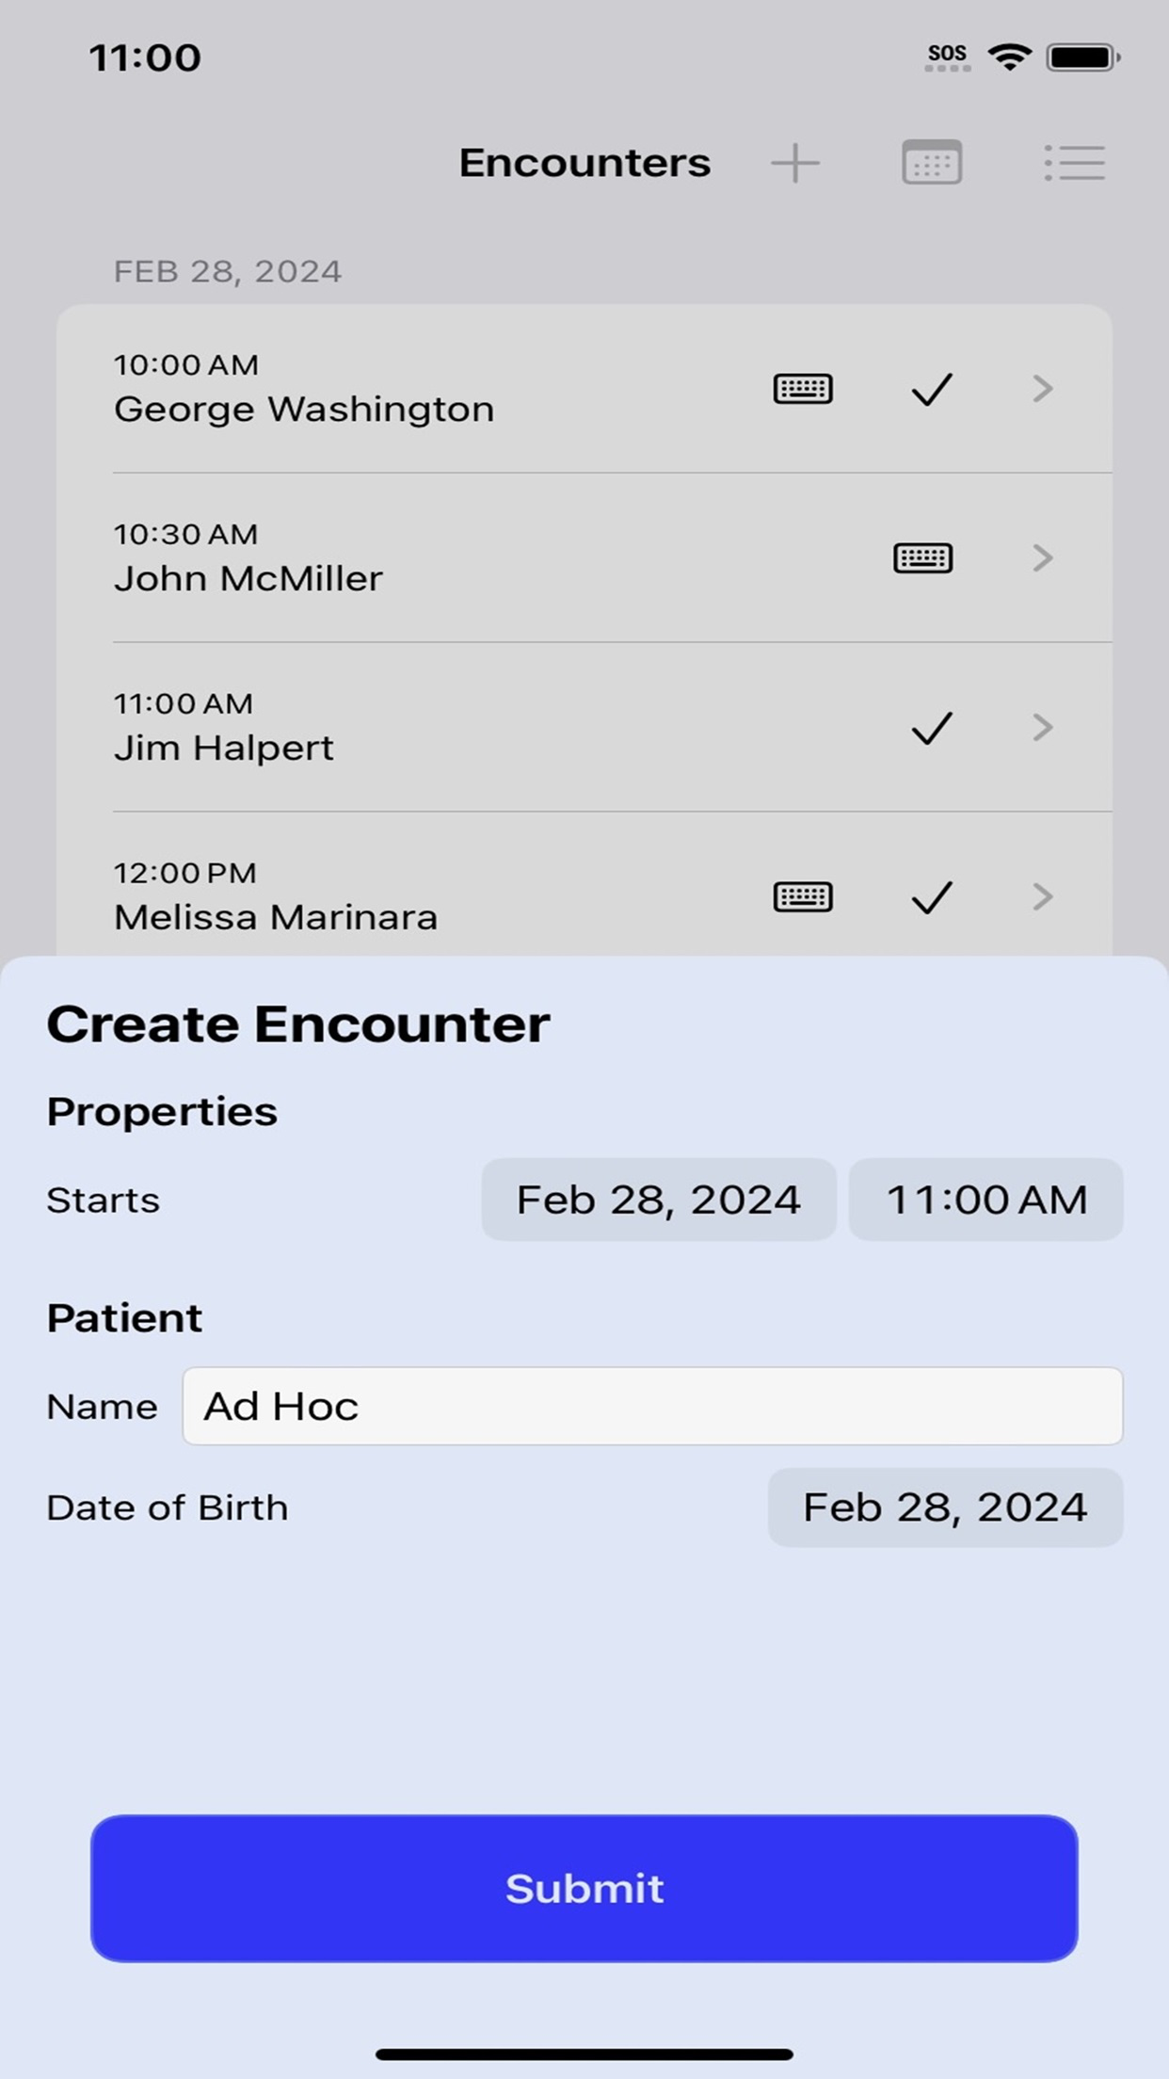The image size is (1169, 2079).
Task: Focus the patient Name field
Action: click(x=652, y=1406)
